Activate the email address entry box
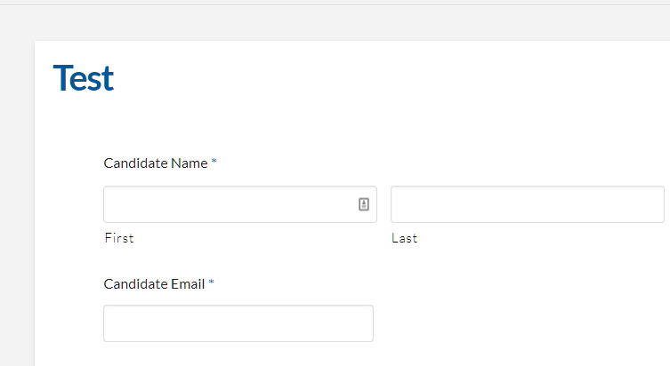This screenshot has width=670, height=366. pos(238,323)
